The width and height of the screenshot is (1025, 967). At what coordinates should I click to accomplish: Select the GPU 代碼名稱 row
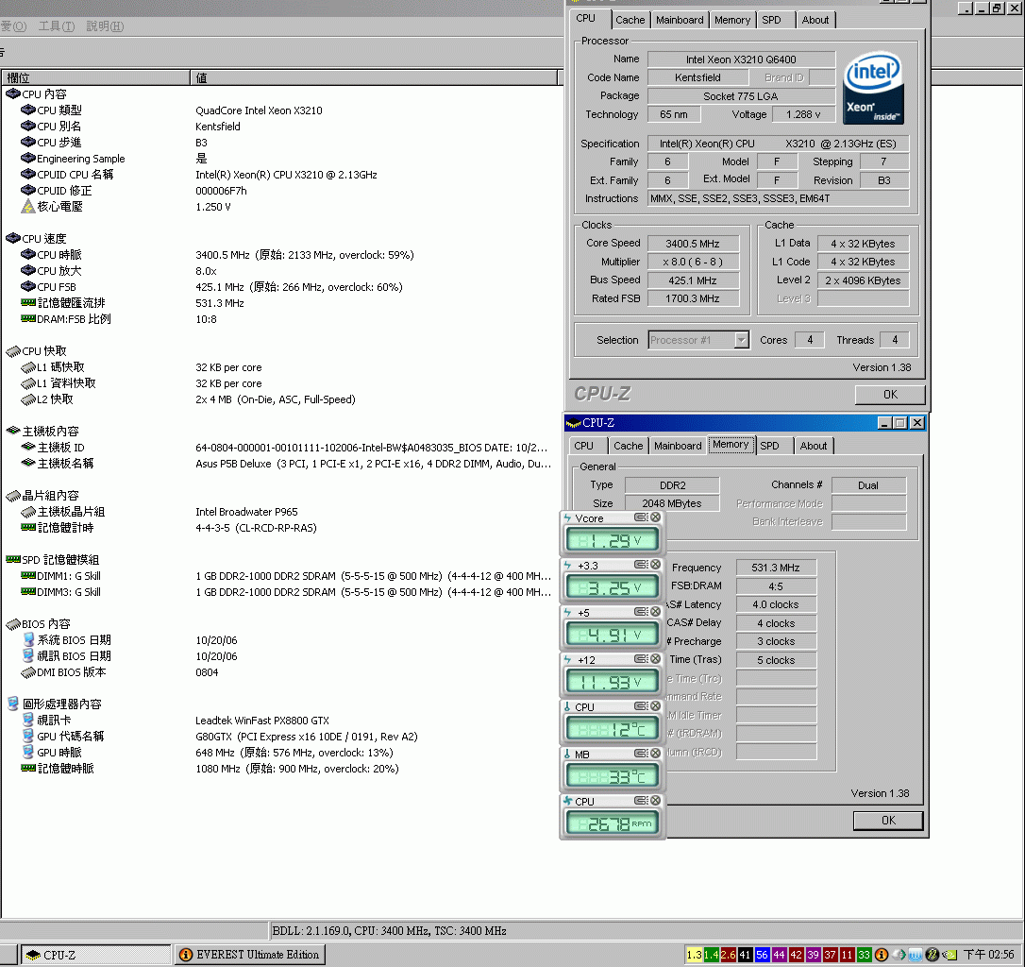[x=281, y=736]
